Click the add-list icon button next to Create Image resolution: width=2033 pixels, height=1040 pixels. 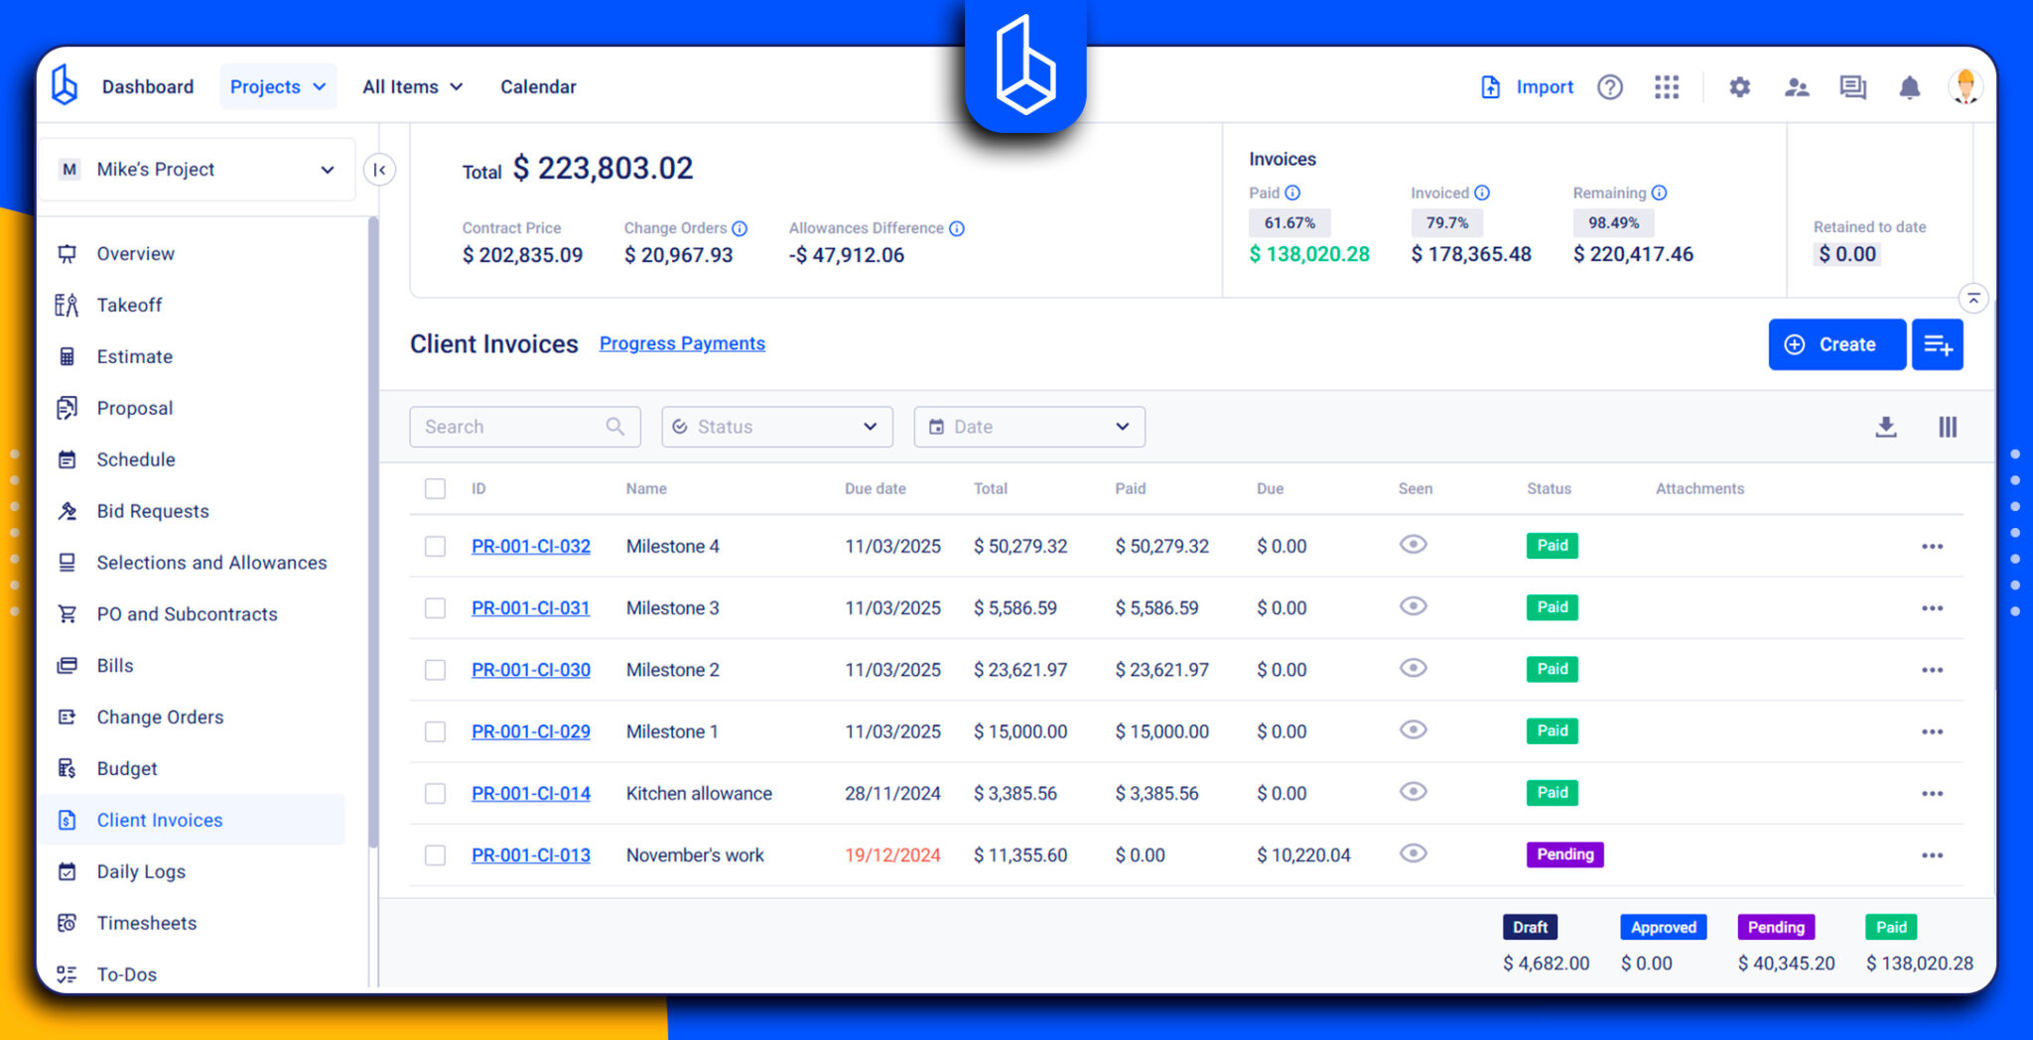[1938, 344]
